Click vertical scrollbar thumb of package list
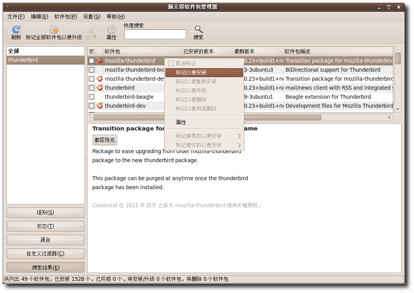The width and height of the screenshot is (414, 293). [x=398, y=58]
